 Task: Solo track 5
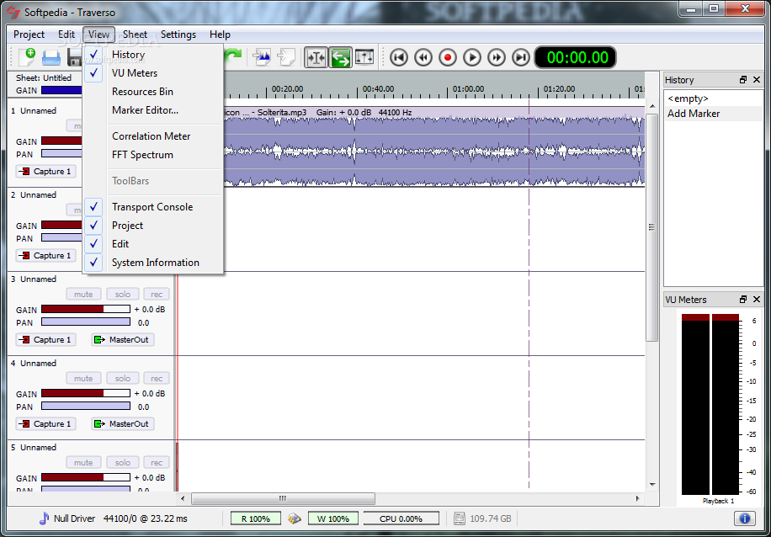coord(123,462)
